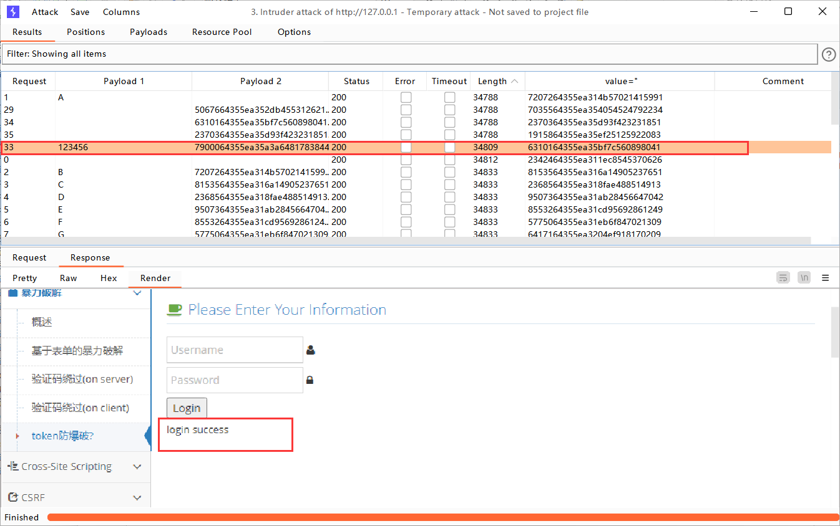Select the Render view tab

(155, 278)
